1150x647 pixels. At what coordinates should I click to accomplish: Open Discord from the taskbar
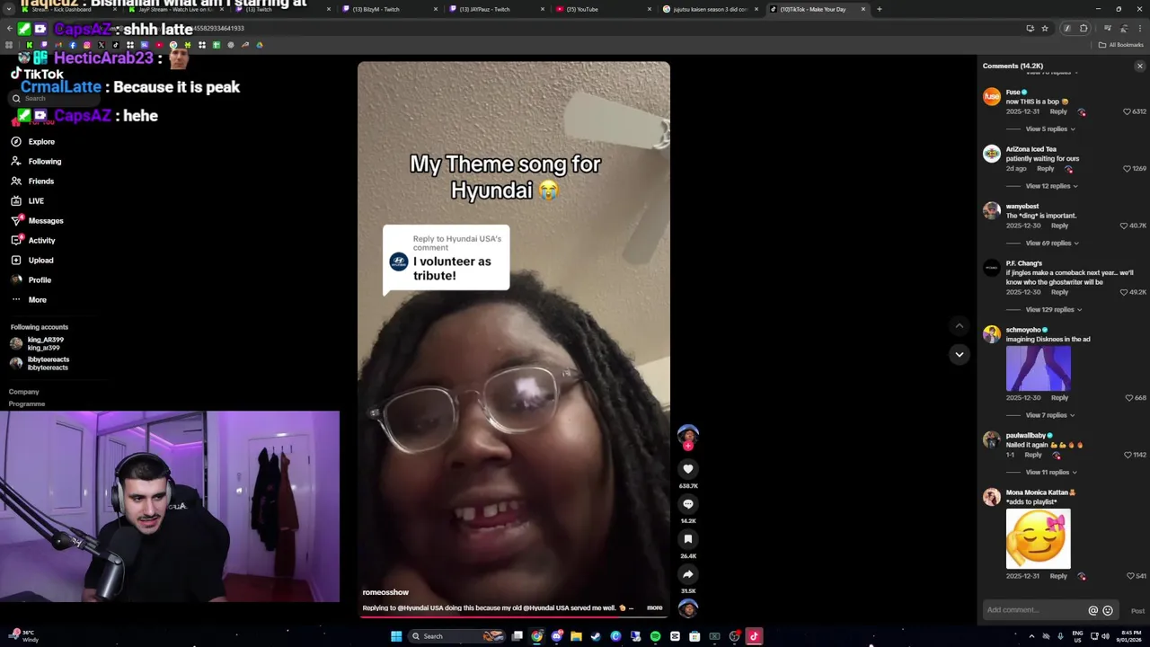(556, 636)
